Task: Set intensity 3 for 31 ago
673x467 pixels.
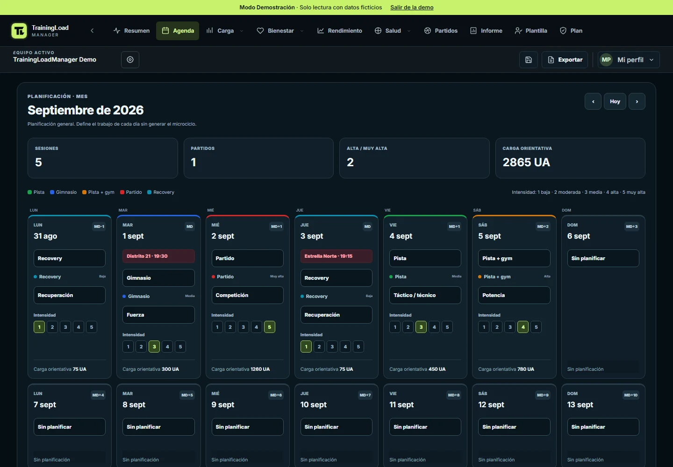Action: (x=65, y=327)
